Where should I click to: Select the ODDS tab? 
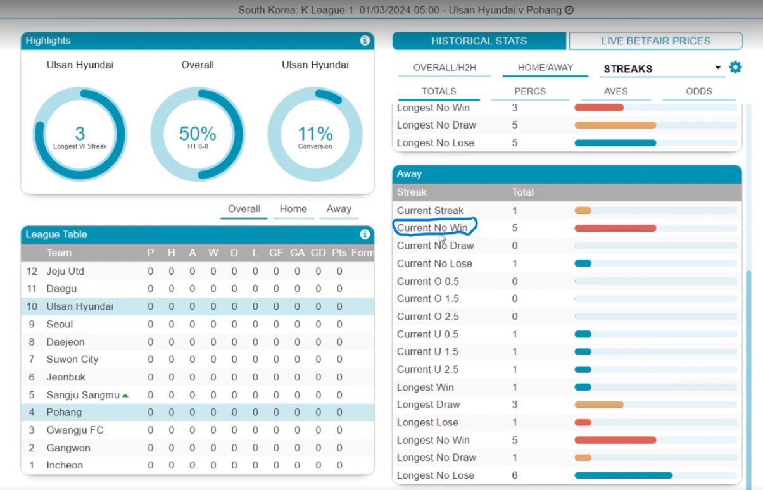click(x=699, y=91)
